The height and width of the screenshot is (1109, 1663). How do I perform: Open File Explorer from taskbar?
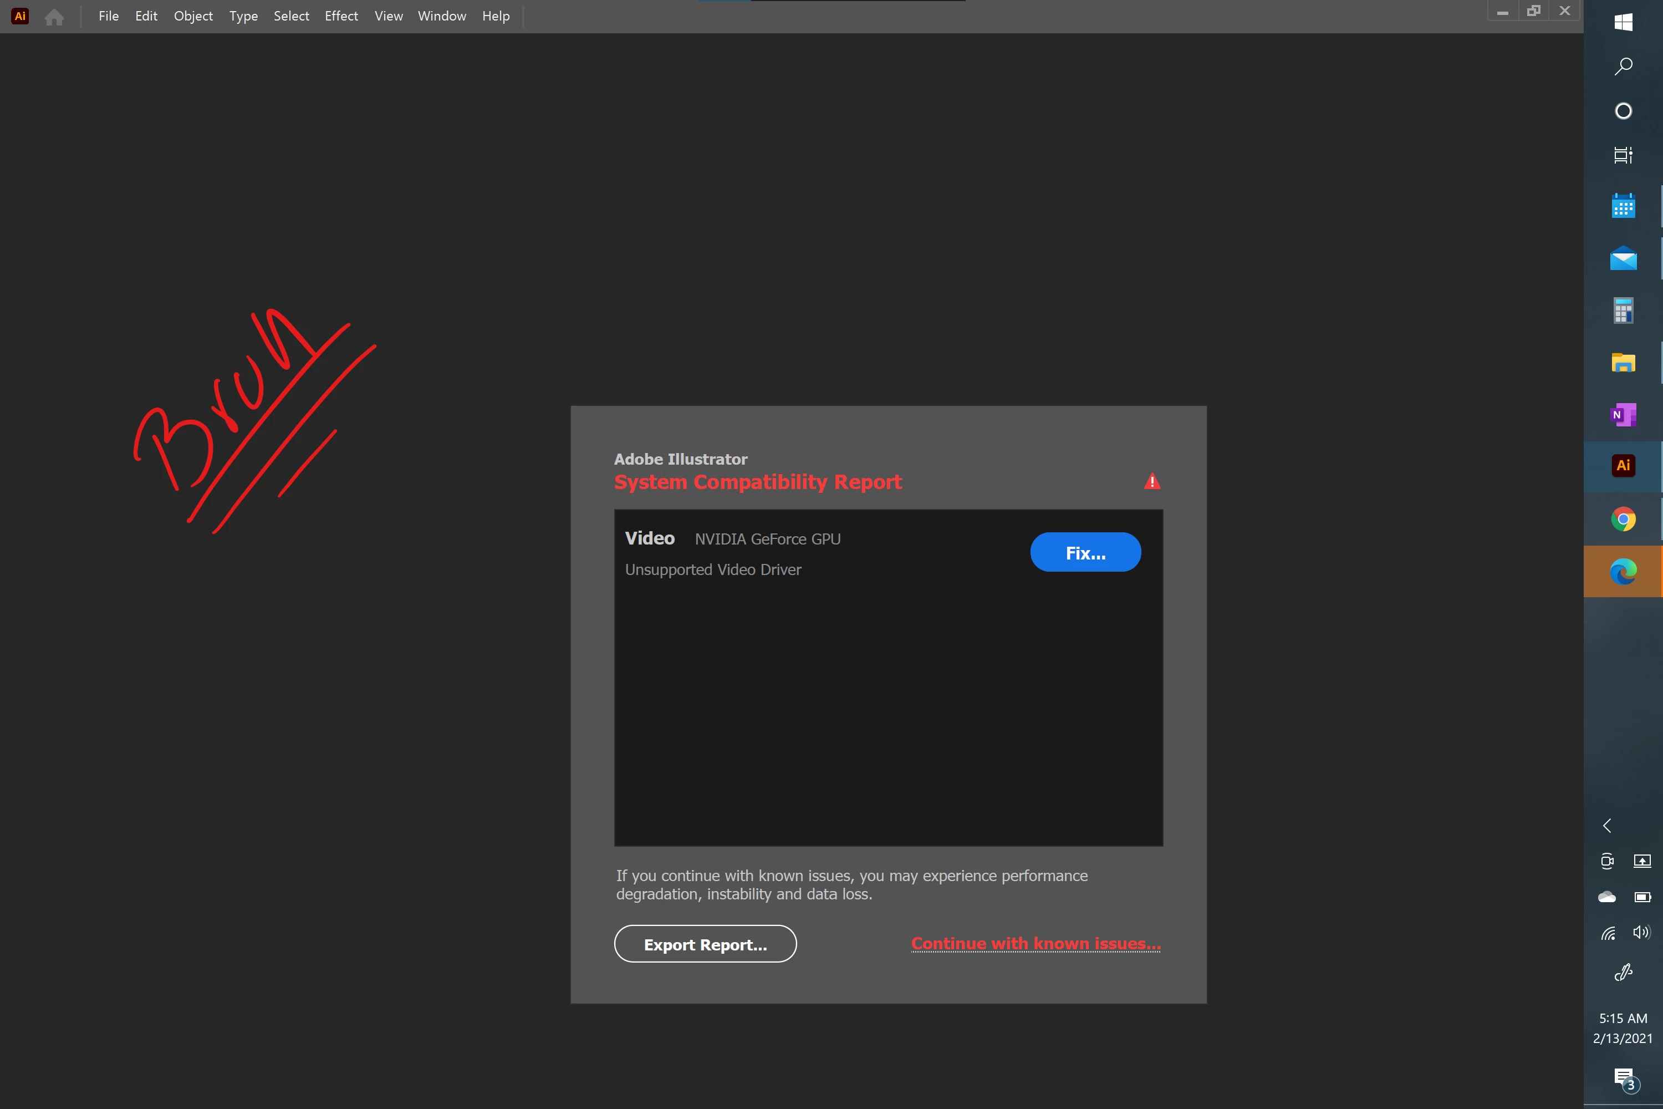(x=1624, y=363)
